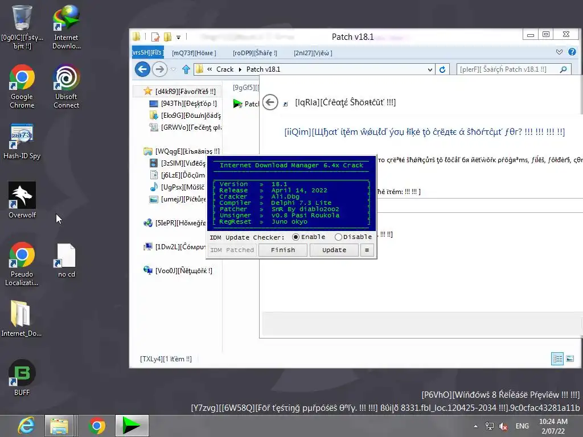Click the Explorer back navigation arrow
This screenshot has height=437, width=583.
142,69
